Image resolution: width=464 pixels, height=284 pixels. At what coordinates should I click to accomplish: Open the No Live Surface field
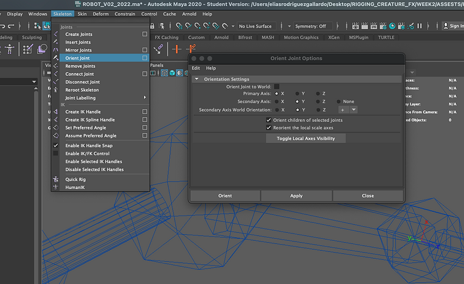(x=255, y=26)
